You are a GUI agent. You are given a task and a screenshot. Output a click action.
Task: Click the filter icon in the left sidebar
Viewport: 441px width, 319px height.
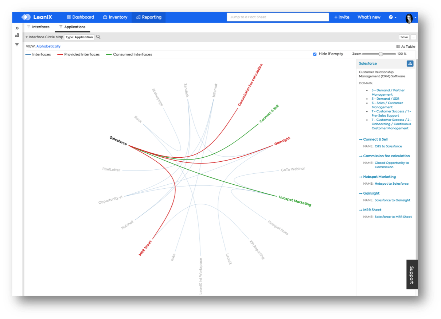click(17, 44)
